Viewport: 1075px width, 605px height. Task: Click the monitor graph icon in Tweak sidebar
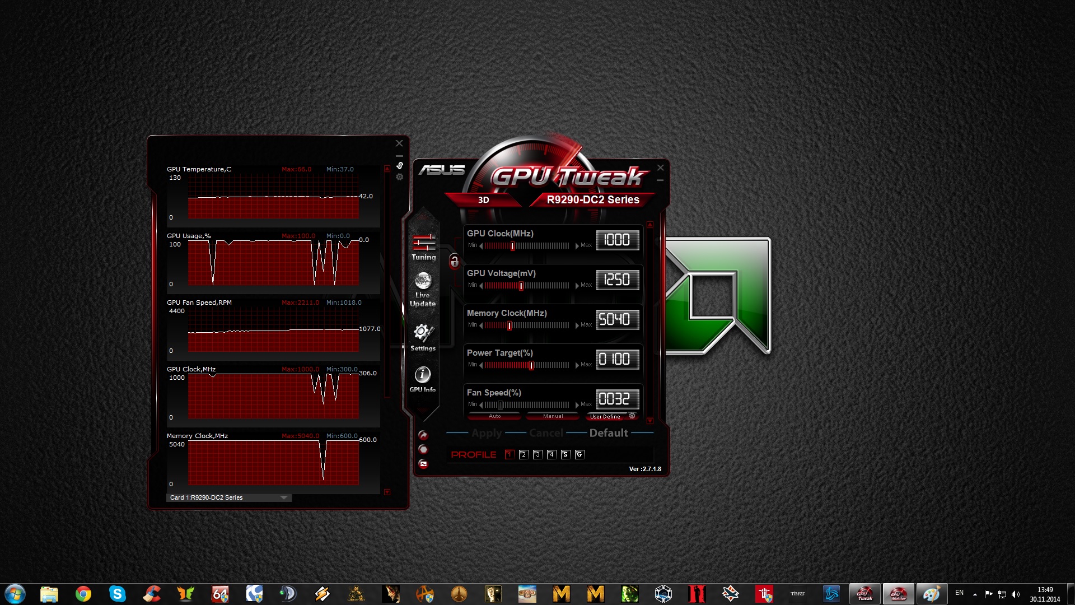point(423,464)
